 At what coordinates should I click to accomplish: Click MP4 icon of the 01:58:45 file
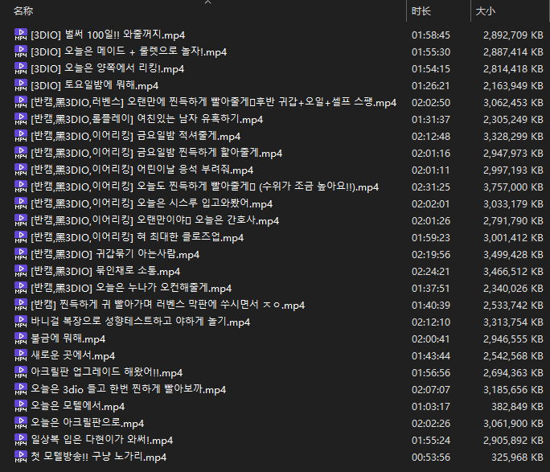pyautogui.click(x=21, y=35)
